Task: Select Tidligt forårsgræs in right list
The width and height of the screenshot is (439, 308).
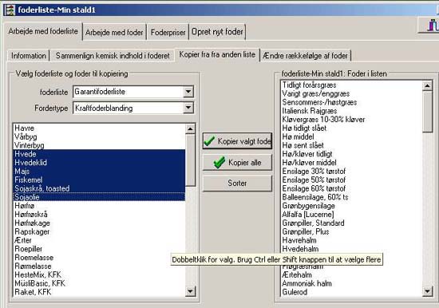Action: tap(352, 85)
